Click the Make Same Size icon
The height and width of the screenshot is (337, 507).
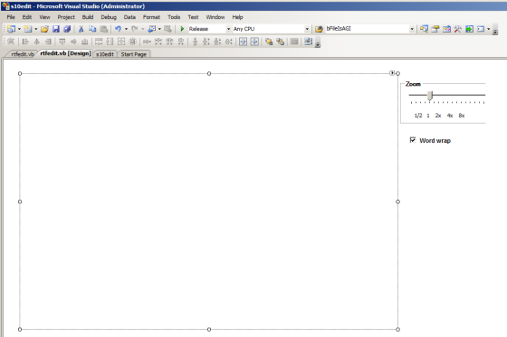click(121, 42)
